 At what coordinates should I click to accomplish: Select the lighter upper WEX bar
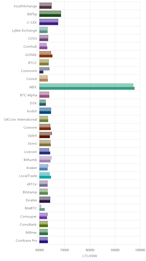[x=86, y=85]
